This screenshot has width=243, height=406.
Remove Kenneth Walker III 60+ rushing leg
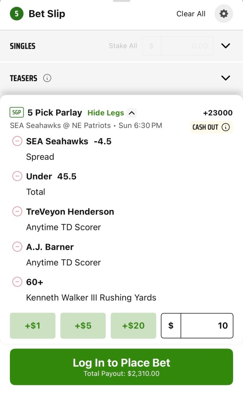[17, 282]
